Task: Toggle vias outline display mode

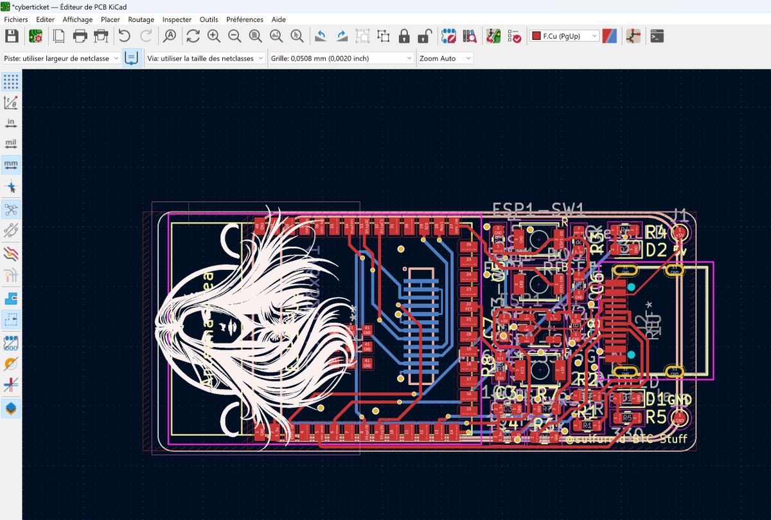Action: 11,364
